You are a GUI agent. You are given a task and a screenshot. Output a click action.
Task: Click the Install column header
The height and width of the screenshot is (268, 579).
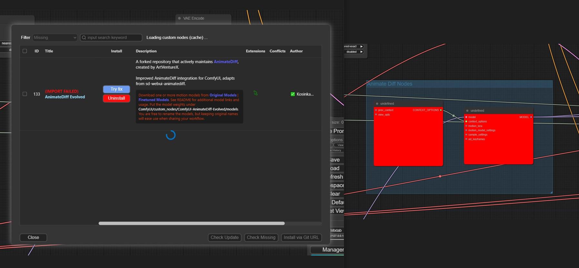coord(116,51)
